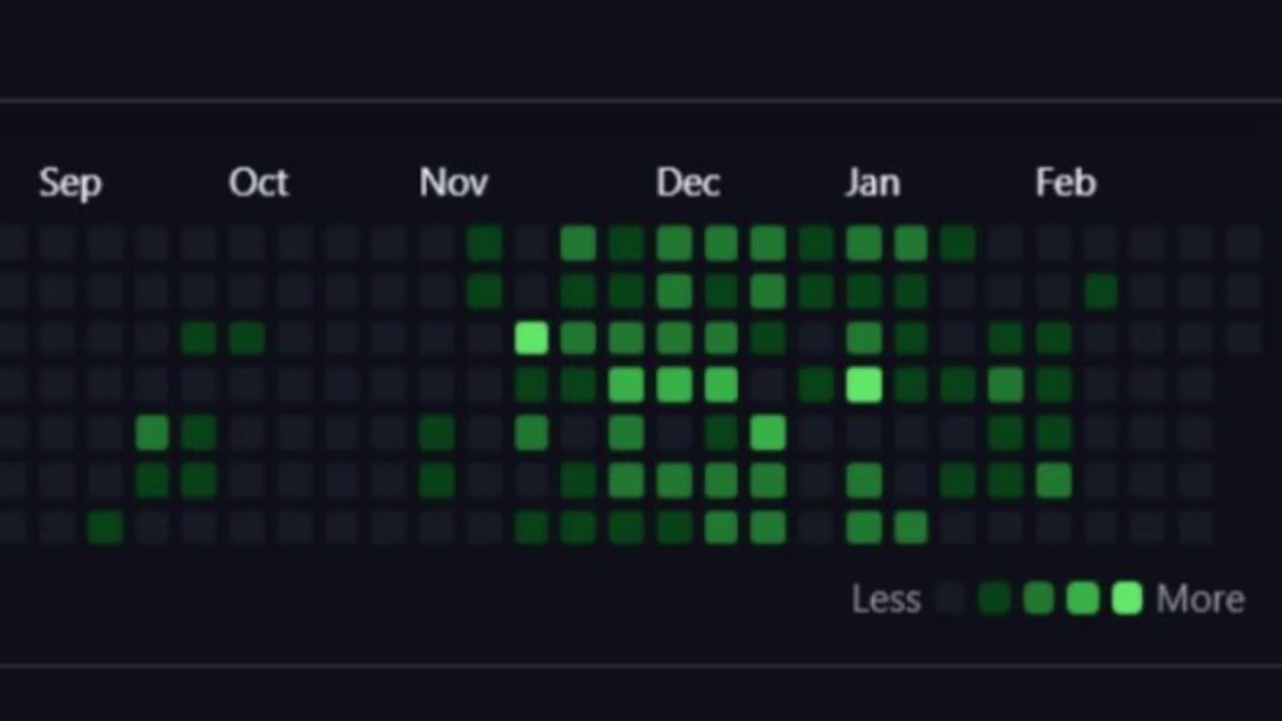This screenshot has height=721, width=1282.
Task: Select the Nov month label
Action: [453, 183]
